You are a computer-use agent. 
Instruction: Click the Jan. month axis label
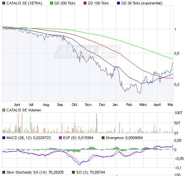click(115, 105)
